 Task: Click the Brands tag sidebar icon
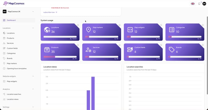pos(4,58)
